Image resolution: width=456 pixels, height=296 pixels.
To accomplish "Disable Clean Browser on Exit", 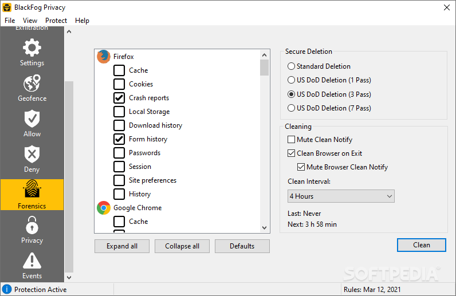I will tap(291, 153).
